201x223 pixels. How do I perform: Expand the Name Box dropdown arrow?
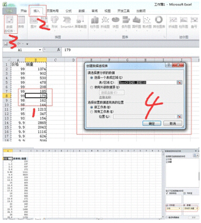click(40, 50)
